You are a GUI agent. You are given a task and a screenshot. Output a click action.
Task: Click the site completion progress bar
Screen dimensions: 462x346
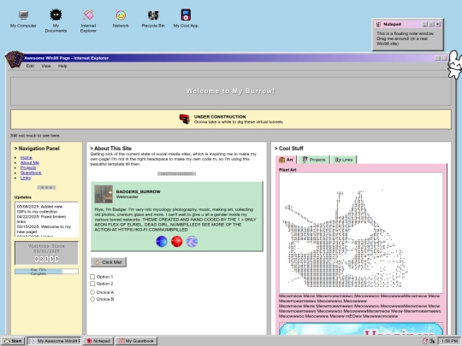point(46,272)
